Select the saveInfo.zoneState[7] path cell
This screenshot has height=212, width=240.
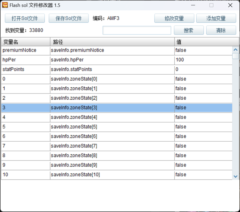pos(112,146)
